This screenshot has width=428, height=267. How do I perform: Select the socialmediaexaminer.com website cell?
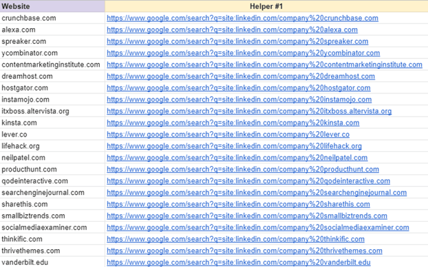[x=52, y=228]
